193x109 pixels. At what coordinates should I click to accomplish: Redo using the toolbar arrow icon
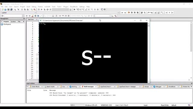tap(18, 9)
